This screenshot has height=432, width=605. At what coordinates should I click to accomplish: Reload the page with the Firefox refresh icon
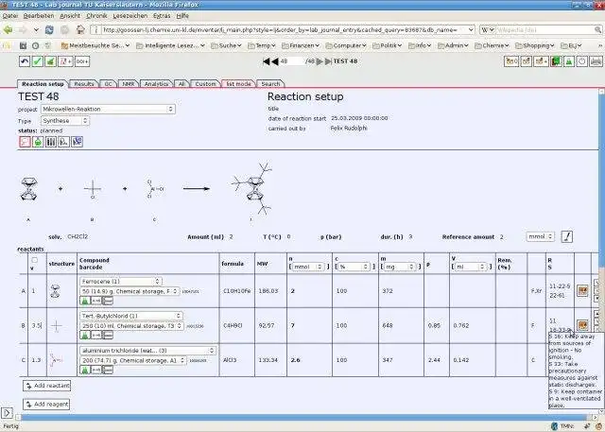pyautogui.click(x=49, y=29)
